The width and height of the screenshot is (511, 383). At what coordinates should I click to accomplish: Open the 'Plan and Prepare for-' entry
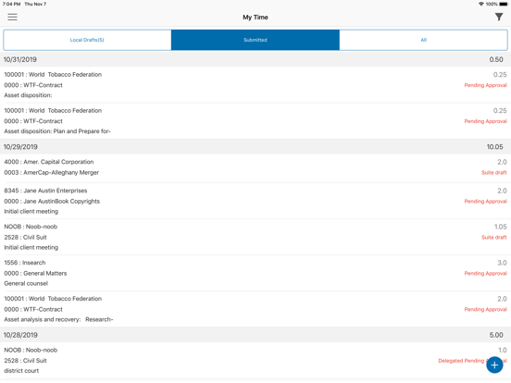(255, 121)
